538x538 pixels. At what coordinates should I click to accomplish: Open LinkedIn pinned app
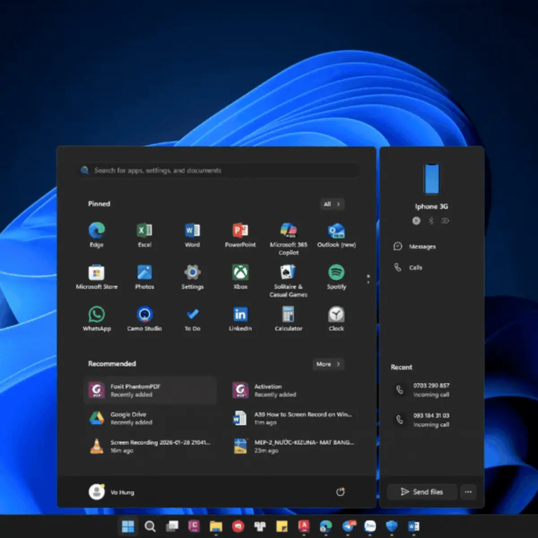click(240, 319)
